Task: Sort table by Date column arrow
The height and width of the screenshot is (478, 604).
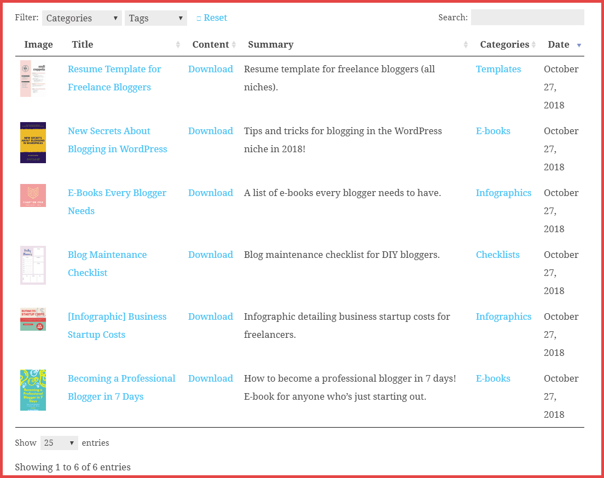Action: (x=579, y=45)
